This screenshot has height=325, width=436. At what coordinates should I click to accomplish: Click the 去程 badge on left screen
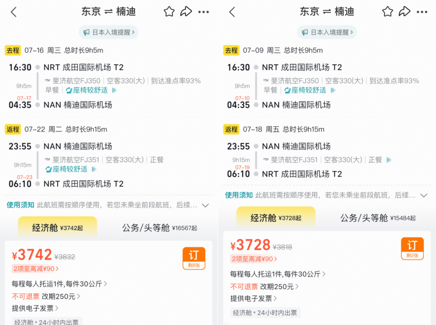13,50
